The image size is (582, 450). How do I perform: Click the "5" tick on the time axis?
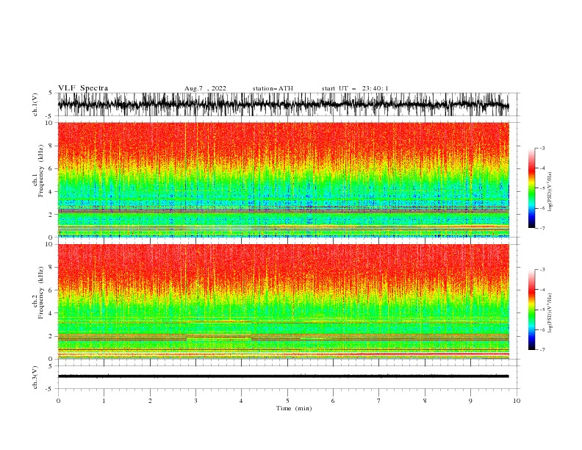point(287,401)
